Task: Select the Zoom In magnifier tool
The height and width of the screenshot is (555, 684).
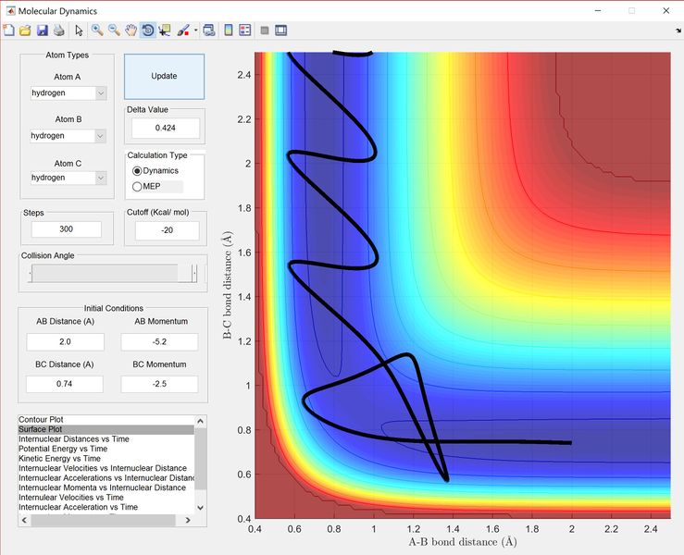Action: [x=97, y=31]
